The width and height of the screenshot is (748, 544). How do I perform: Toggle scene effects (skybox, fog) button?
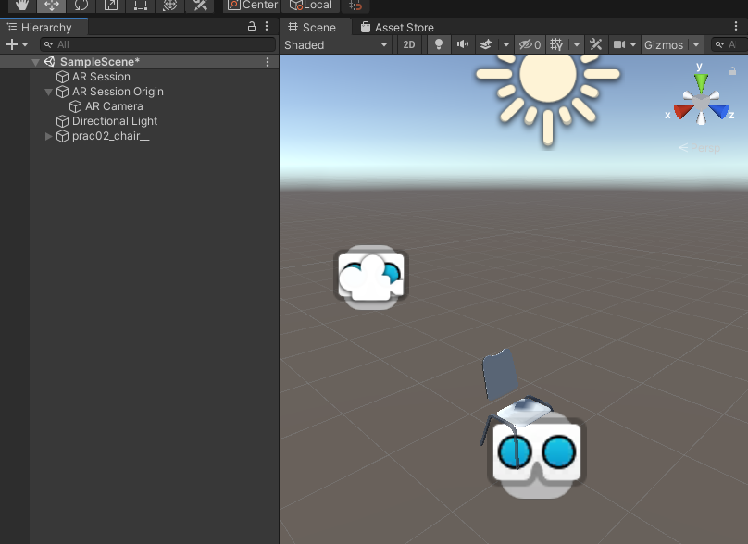(486, 44)
